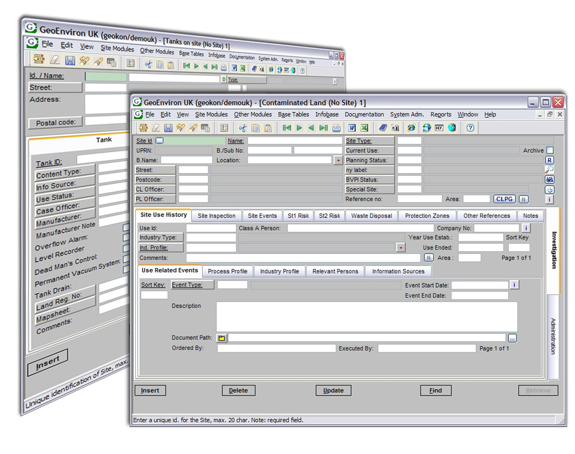Viewport: 575px width, 454px height.
Task: Click the Help question icon in Tanks on site toolbar
Action: 303,71
